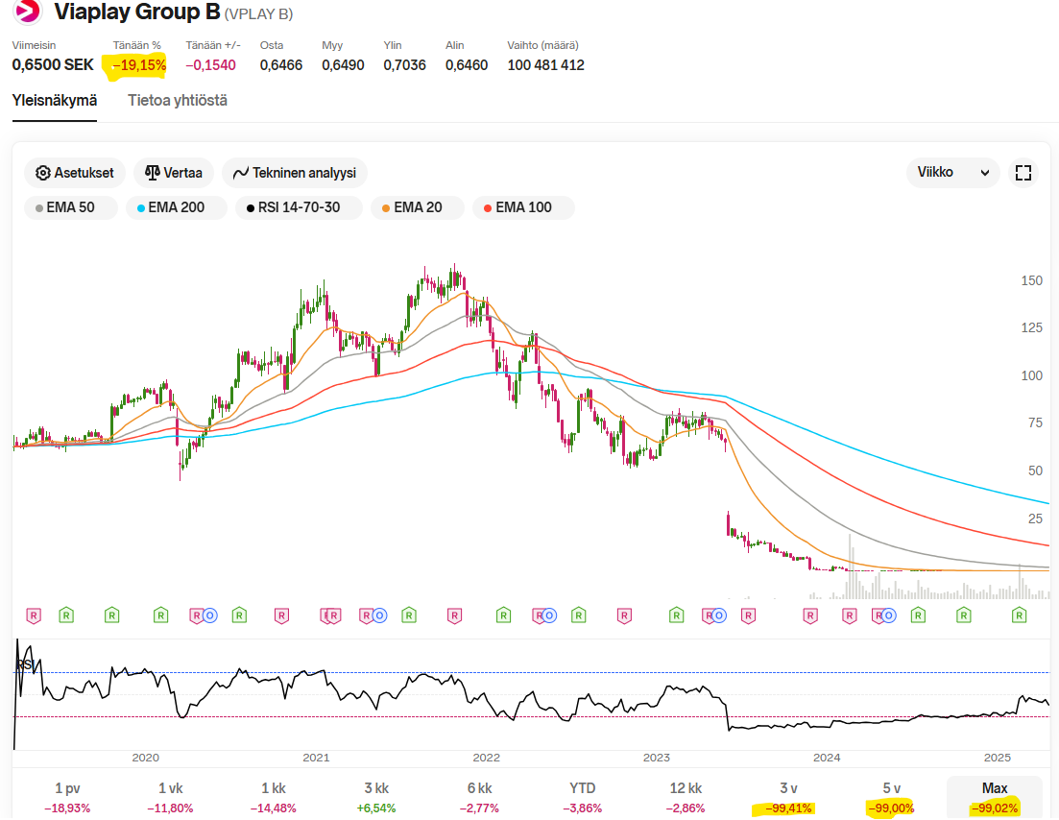Click the Viaplay logo icon

[x=27, y=12]
